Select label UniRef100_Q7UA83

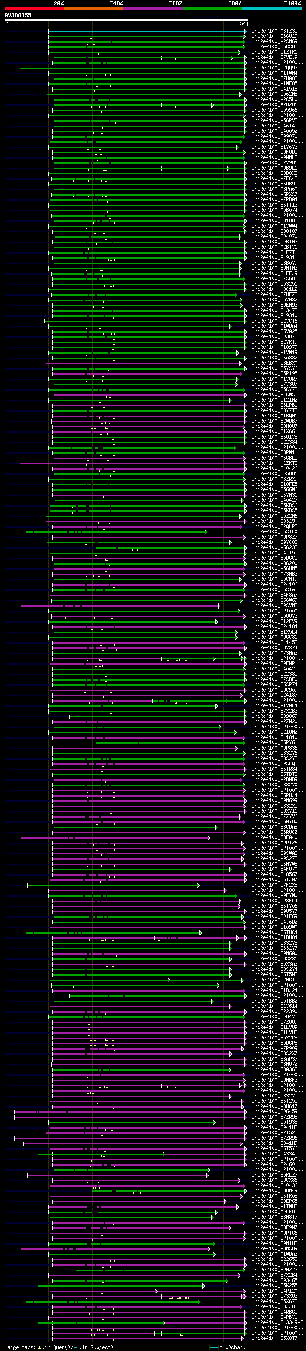[x=274, y=78]
